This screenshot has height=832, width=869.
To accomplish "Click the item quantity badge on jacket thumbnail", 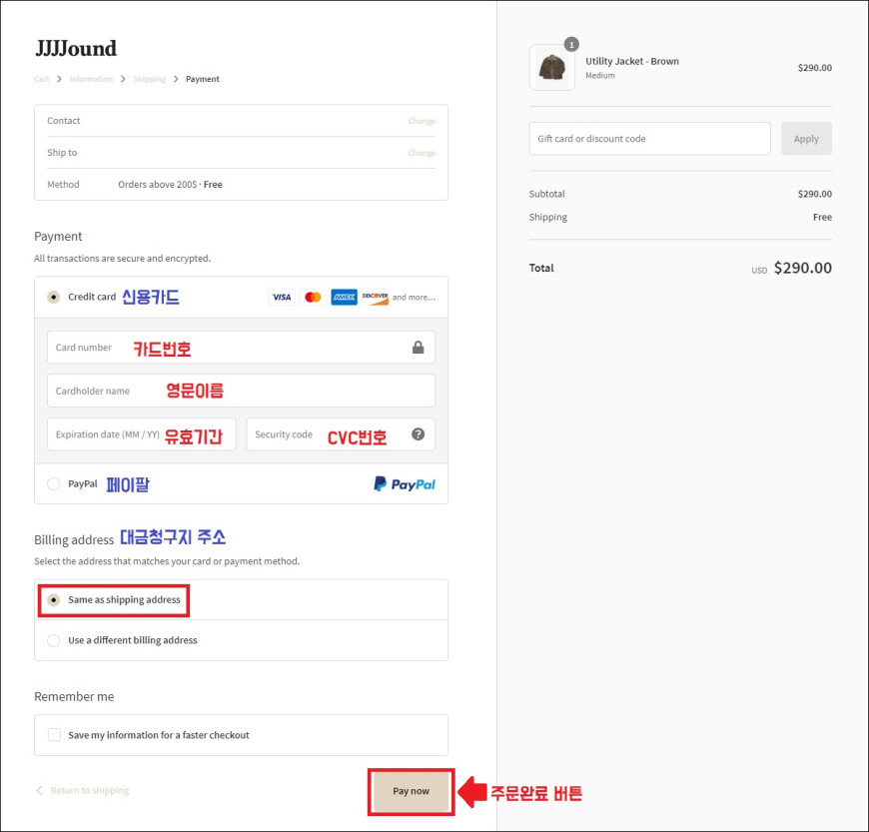I will 571,44.
